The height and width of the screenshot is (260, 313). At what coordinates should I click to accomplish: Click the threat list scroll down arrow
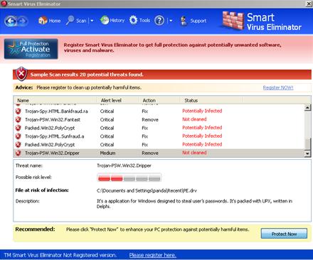[x=307, y=153]
